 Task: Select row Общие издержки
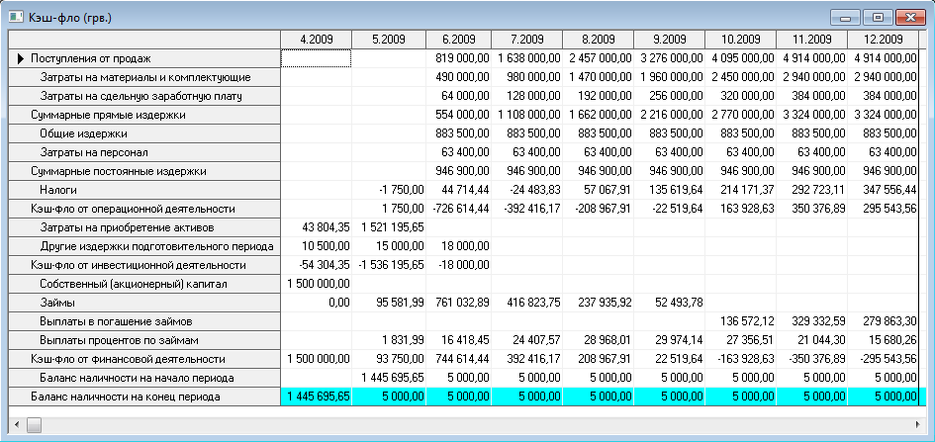(144, 133)
